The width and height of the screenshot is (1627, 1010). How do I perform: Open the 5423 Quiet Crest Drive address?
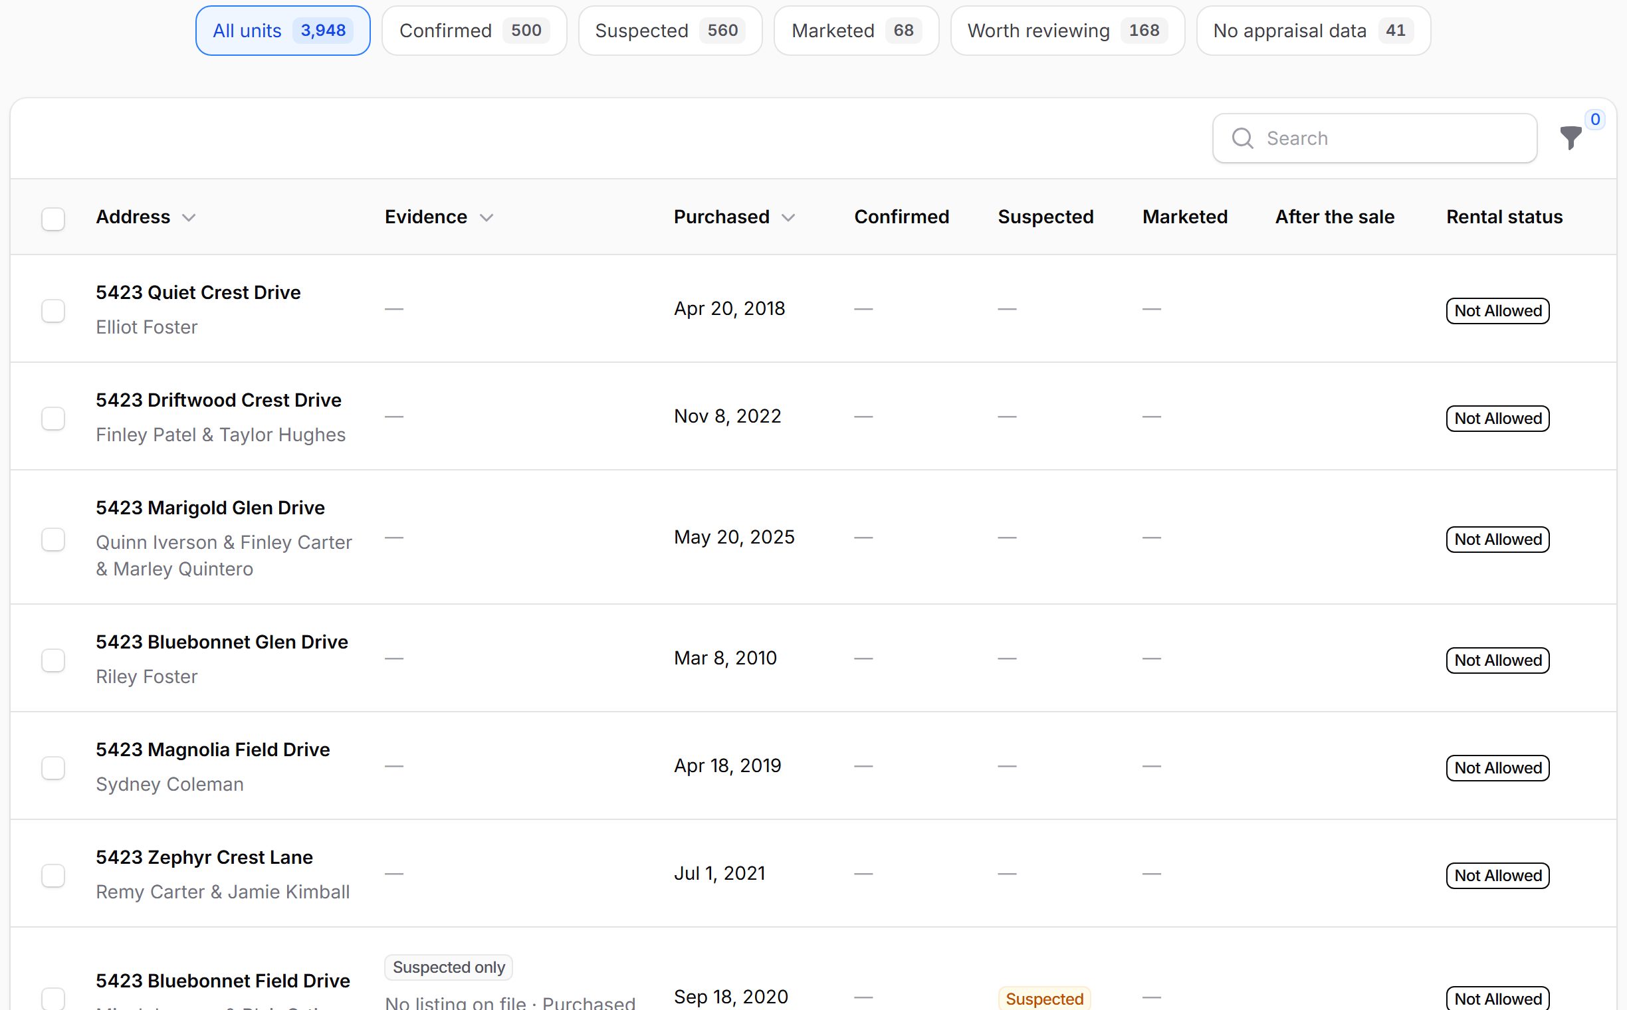click(x=199, y=292)
